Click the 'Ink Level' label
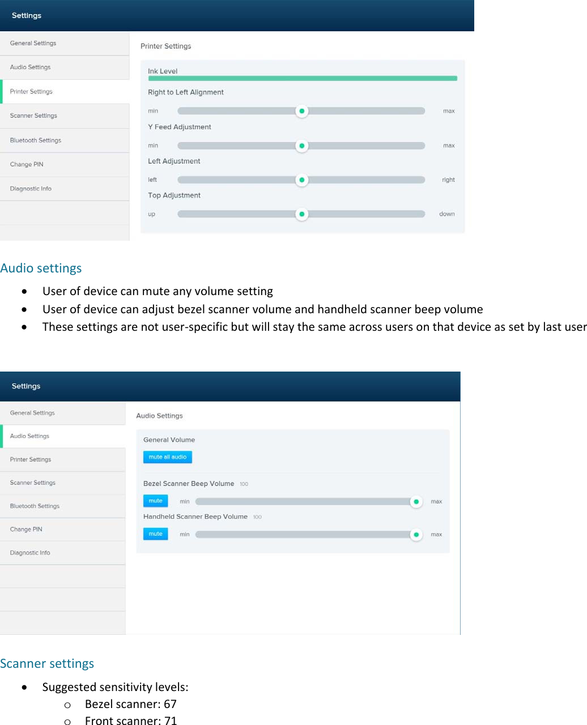587x725 pixels. click(x=163, y=71)
